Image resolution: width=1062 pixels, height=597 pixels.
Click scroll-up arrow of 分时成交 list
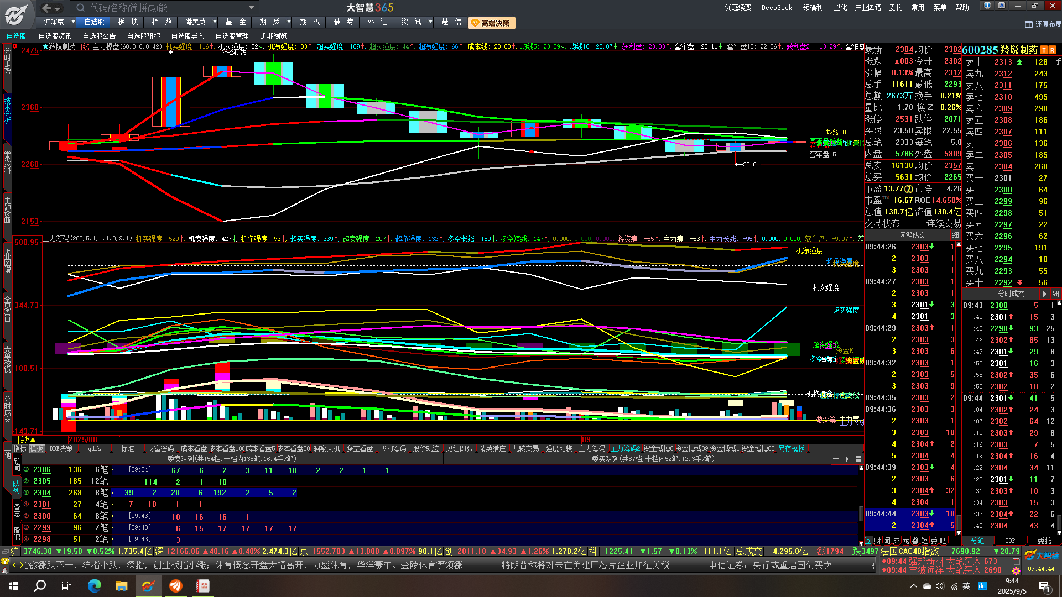(1059, 303)
